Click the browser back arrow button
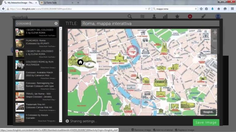The width and height of the screenshot is (236, 132). coord(3,9)
